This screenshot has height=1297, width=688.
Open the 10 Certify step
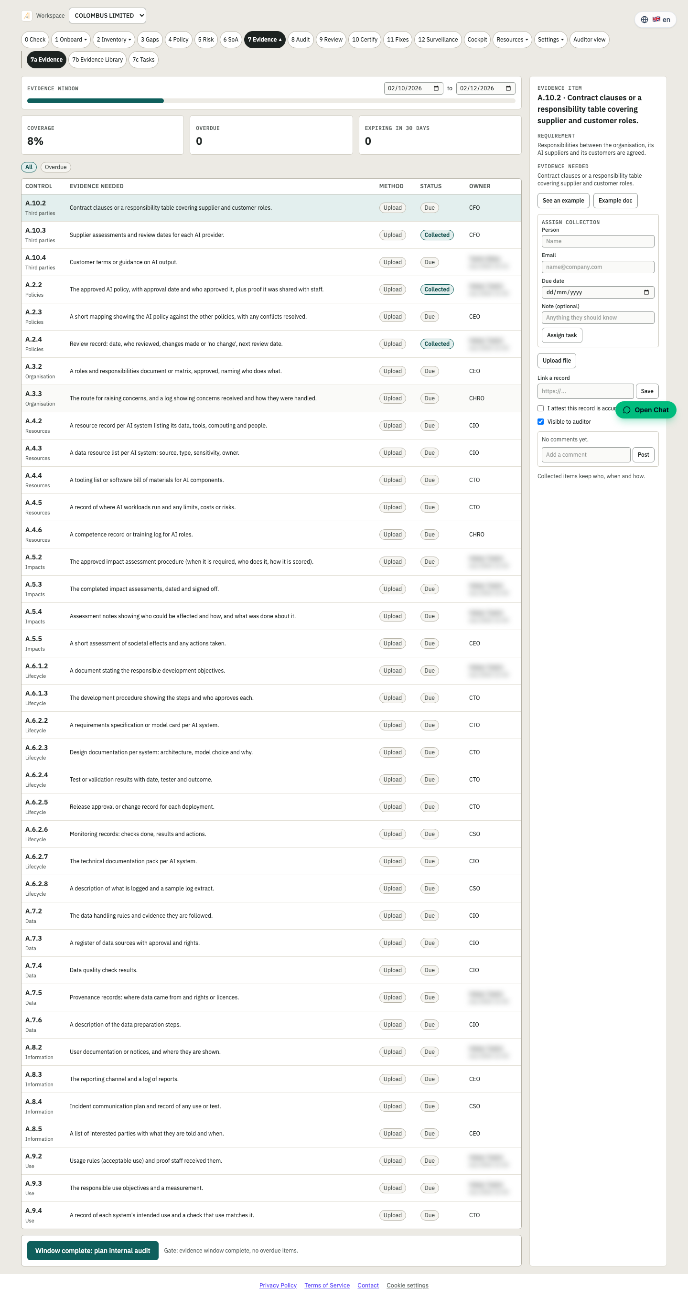365,40
